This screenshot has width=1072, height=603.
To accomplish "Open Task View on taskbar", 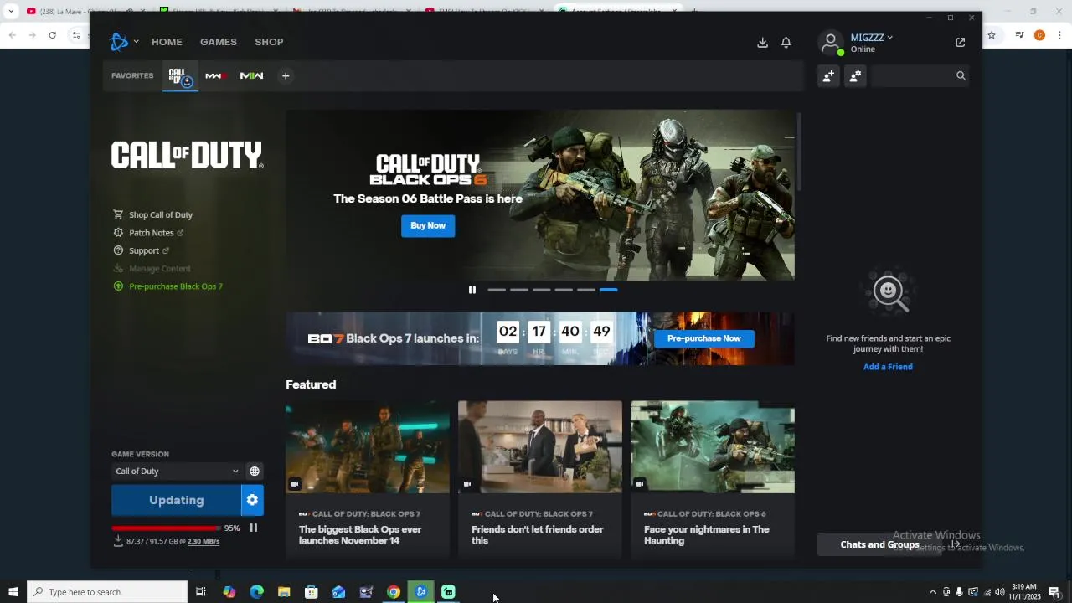I will [201, 592].
